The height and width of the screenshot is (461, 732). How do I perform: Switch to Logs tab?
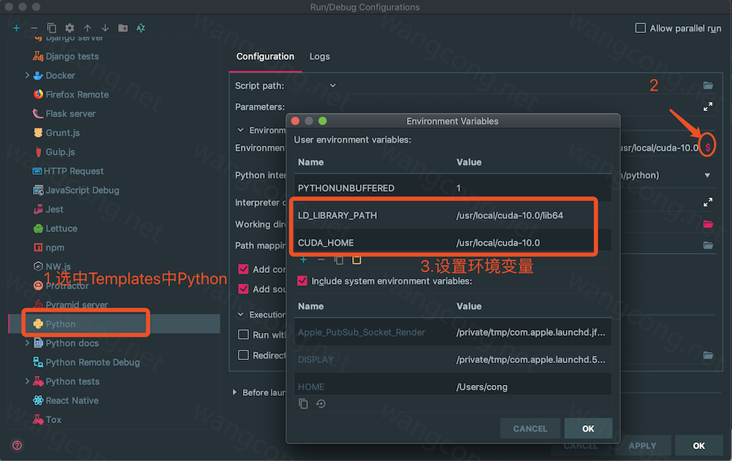320,56
